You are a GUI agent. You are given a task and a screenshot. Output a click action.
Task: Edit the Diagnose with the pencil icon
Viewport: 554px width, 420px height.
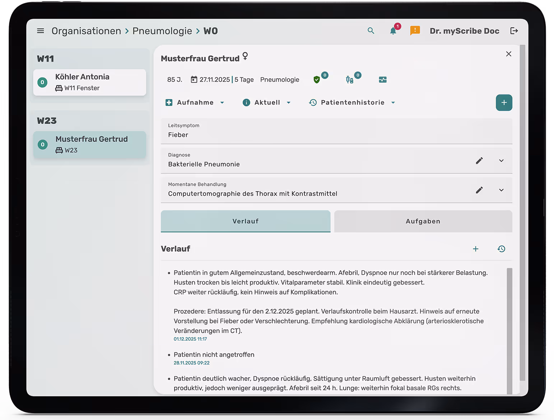(479, 161)
